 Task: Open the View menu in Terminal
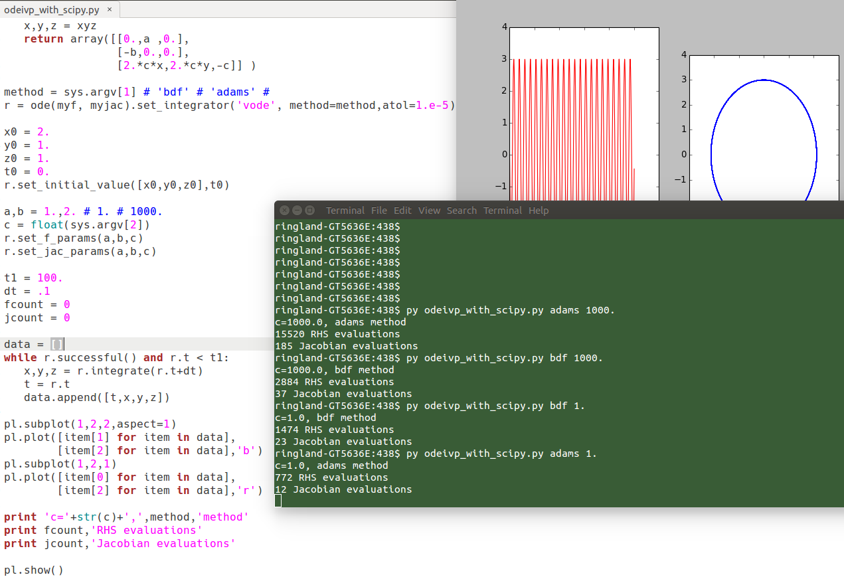(429, 210)
